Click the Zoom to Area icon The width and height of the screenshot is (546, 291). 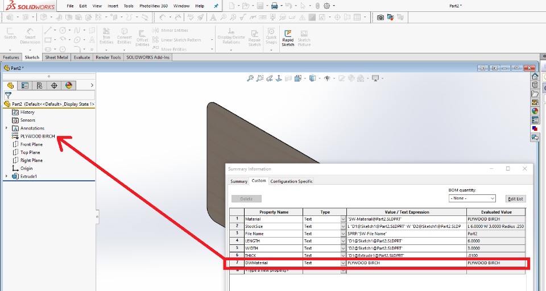tap(260, 78)
